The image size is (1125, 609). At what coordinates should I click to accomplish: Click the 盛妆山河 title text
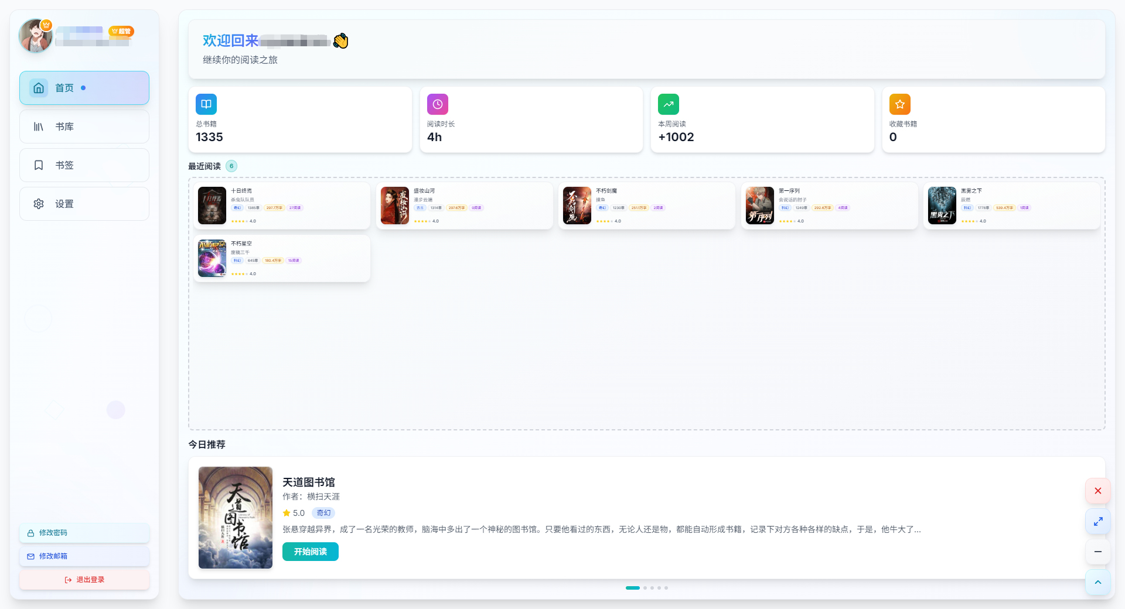[424, 191]
